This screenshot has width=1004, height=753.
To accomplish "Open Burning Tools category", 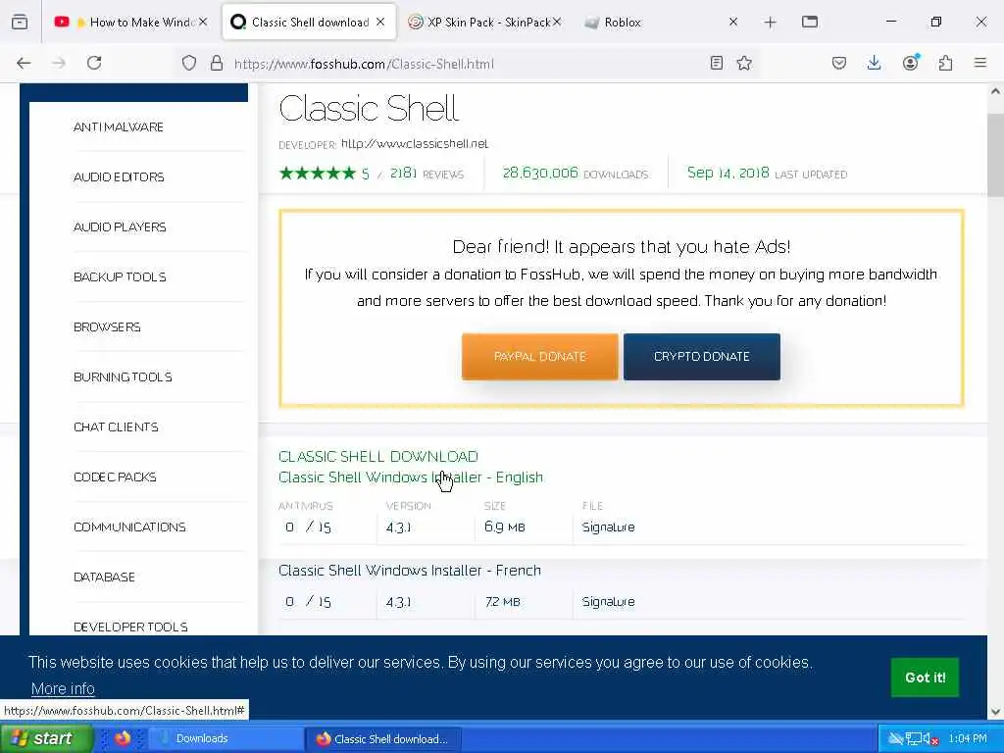I will tap(123, 376).
